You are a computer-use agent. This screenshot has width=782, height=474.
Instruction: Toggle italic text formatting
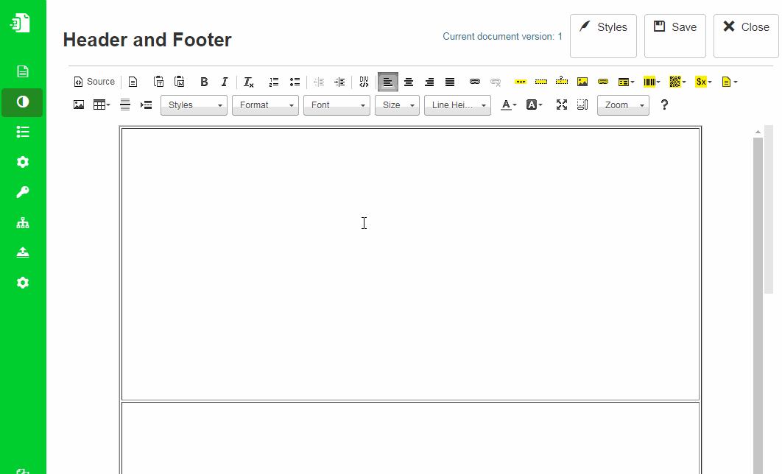pos(225,82)
